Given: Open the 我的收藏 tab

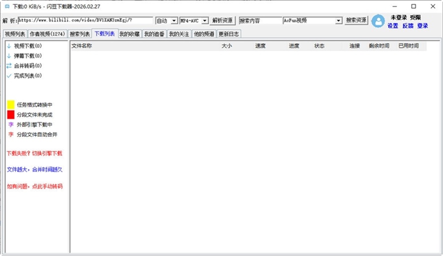Looking at the screenshot, I should coord(129,34).
